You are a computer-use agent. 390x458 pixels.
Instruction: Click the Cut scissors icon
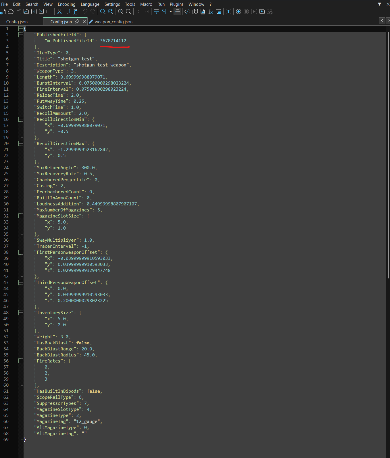[59, 12]
